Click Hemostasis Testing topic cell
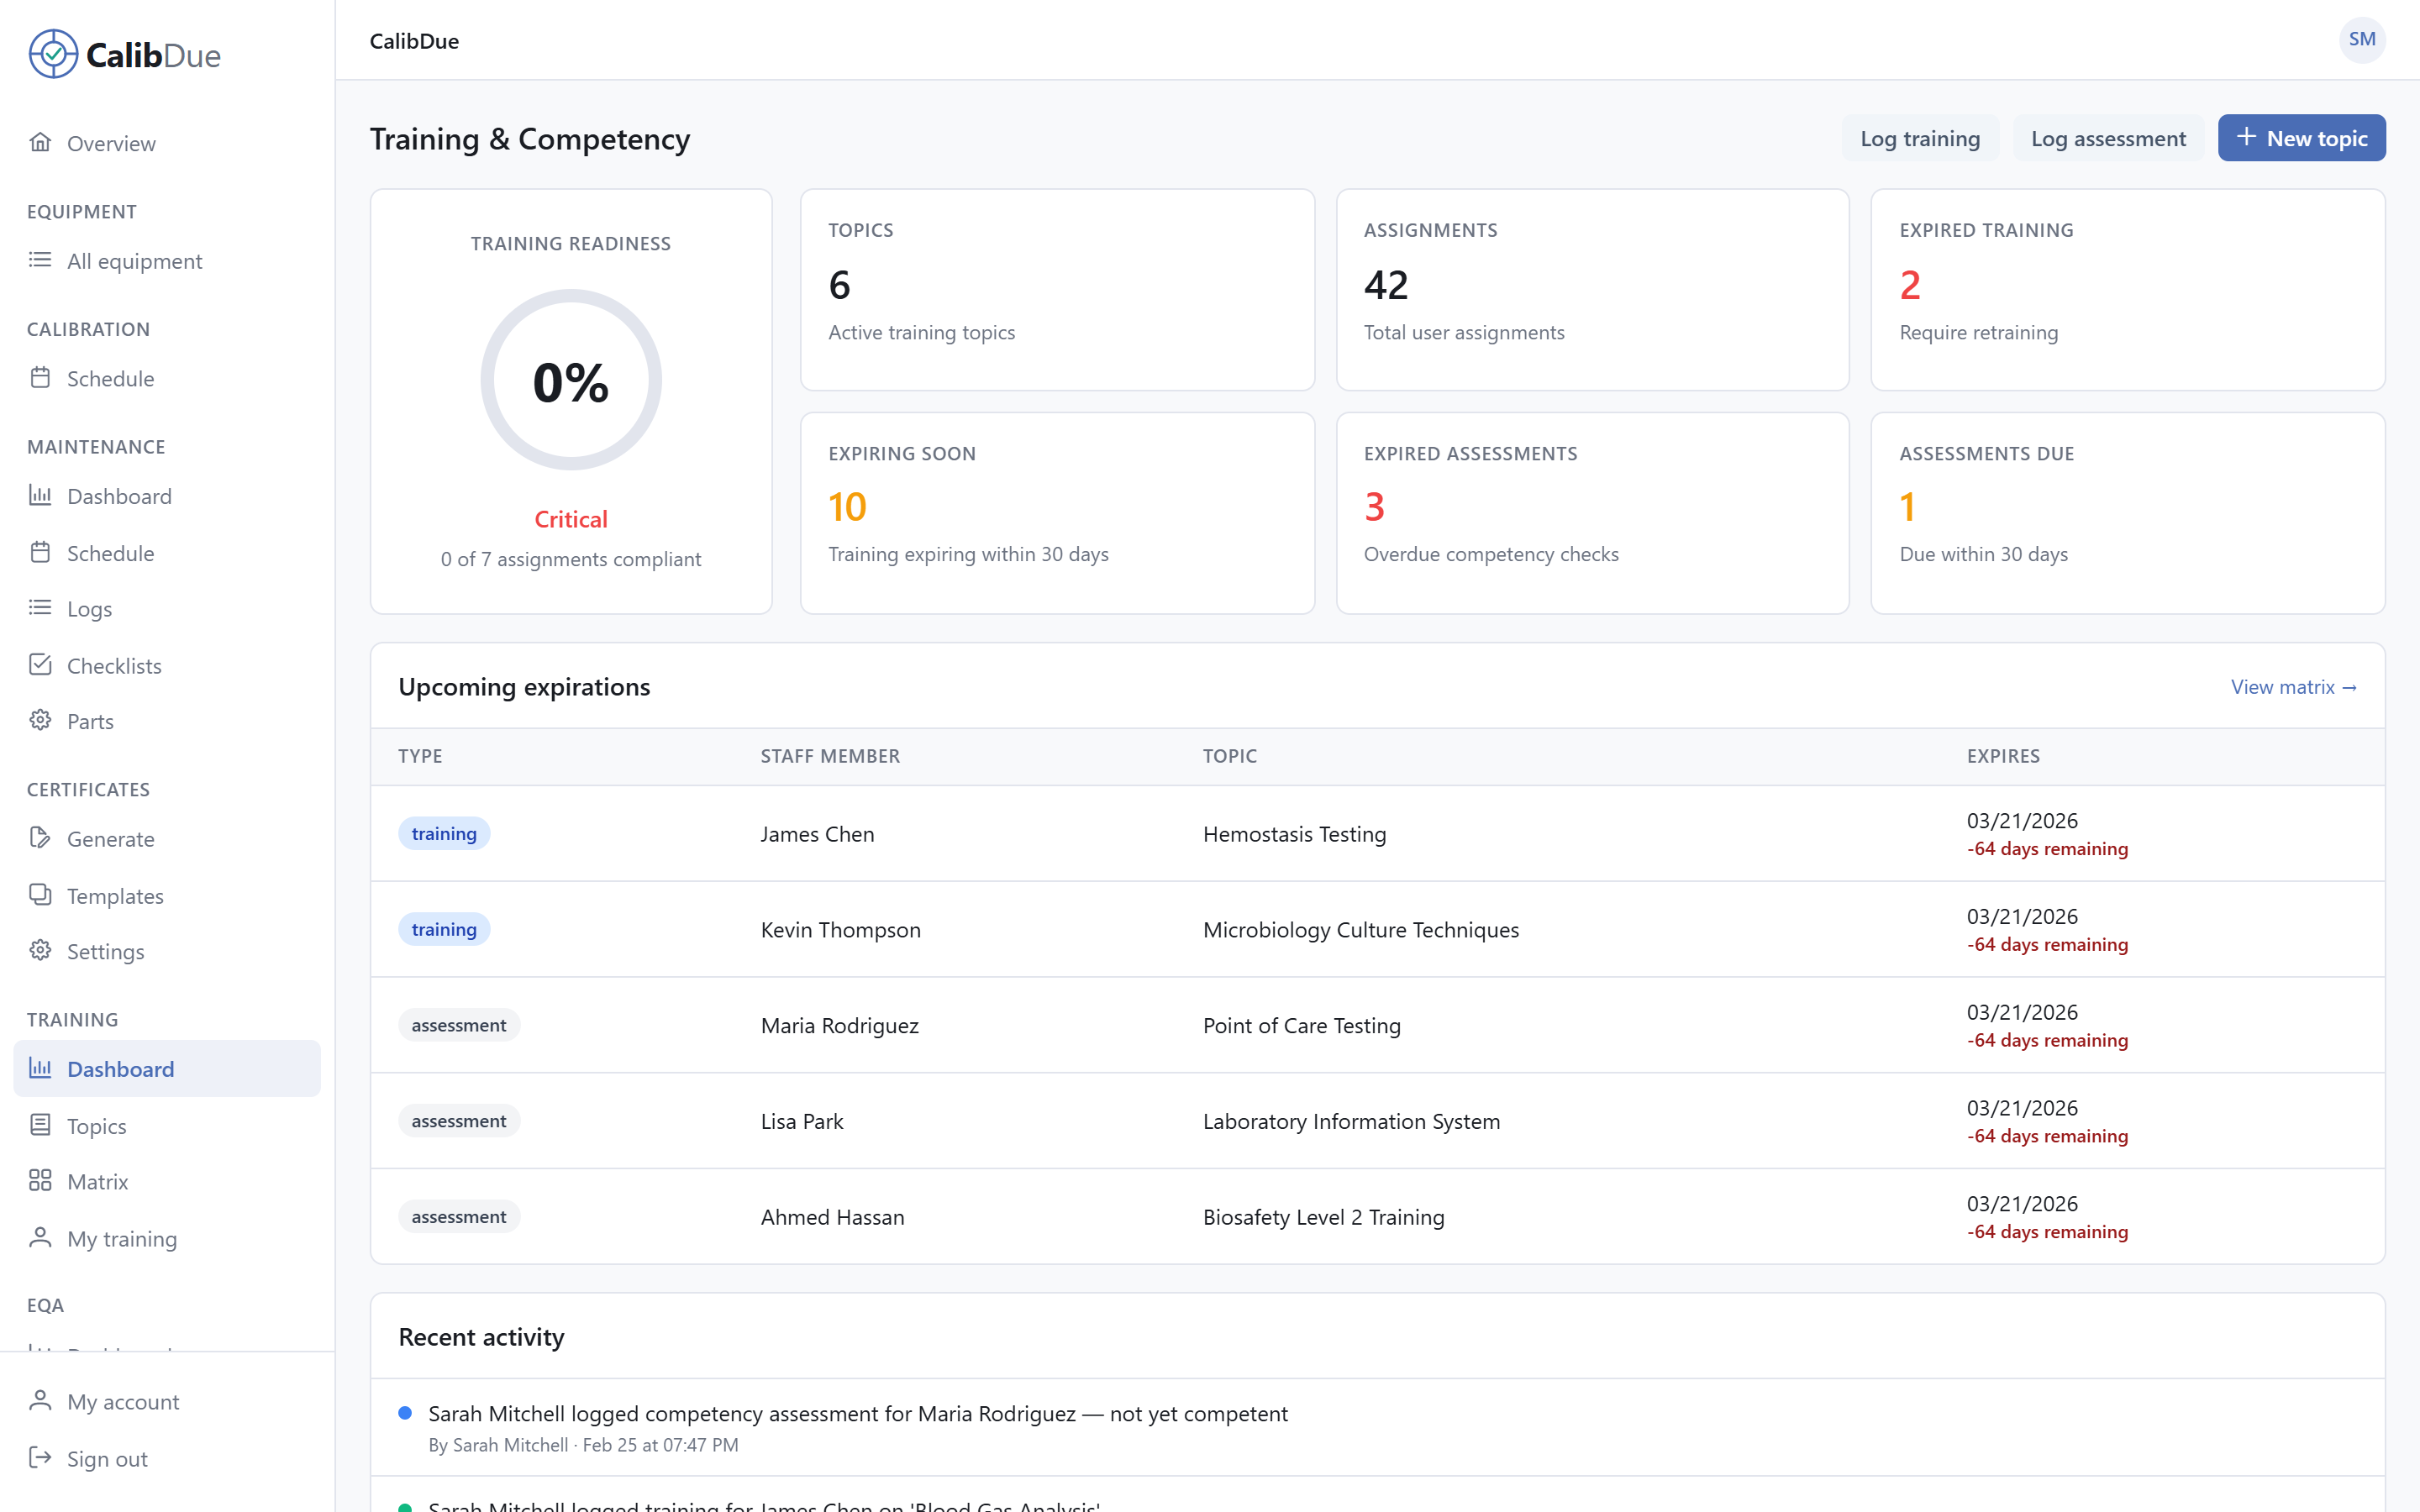2420x1512 pixels. [x=1294, y=834]
